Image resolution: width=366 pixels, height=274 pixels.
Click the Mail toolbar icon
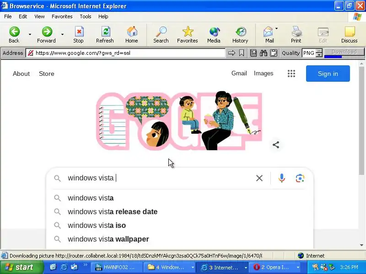tap(269, 35)
